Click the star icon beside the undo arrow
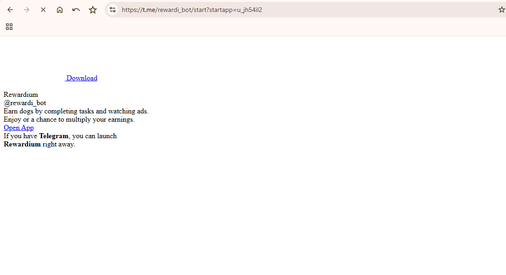 point(93,10)
